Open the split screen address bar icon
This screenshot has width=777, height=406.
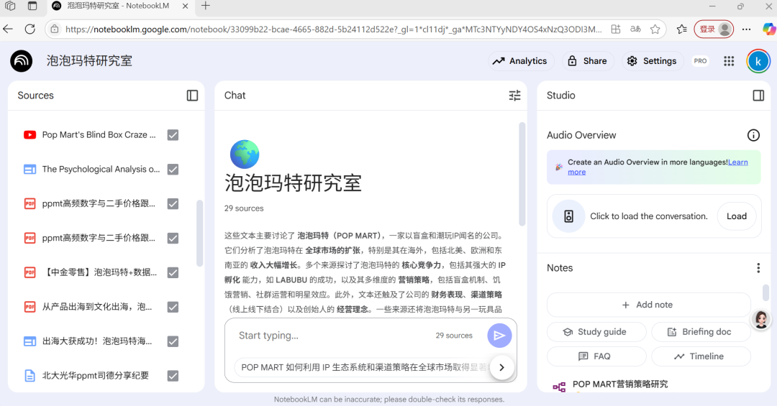[x=615, y=29]
